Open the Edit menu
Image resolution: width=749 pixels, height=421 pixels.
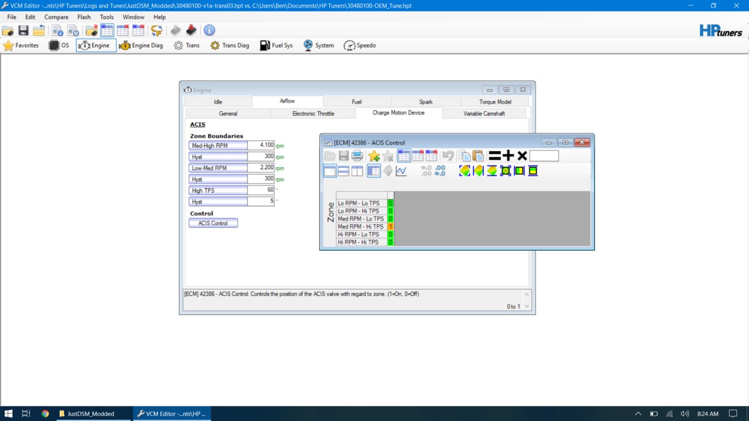pyautogui.click(x=30, y=17)
